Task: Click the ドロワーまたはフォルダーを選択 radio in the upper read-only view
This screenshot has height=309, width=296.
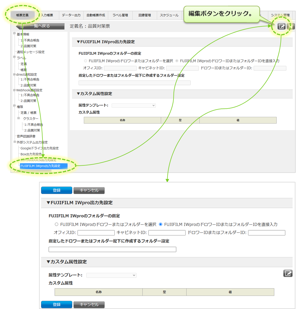Action: [x=85, y=61]
